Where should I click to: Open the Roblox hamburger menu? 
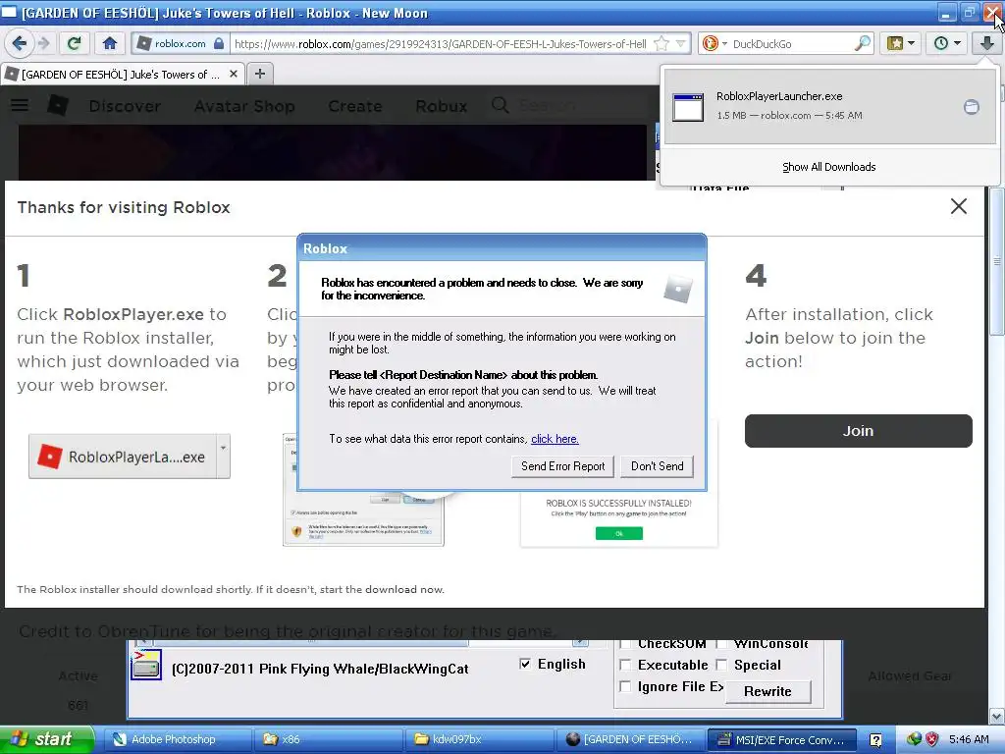20,104
